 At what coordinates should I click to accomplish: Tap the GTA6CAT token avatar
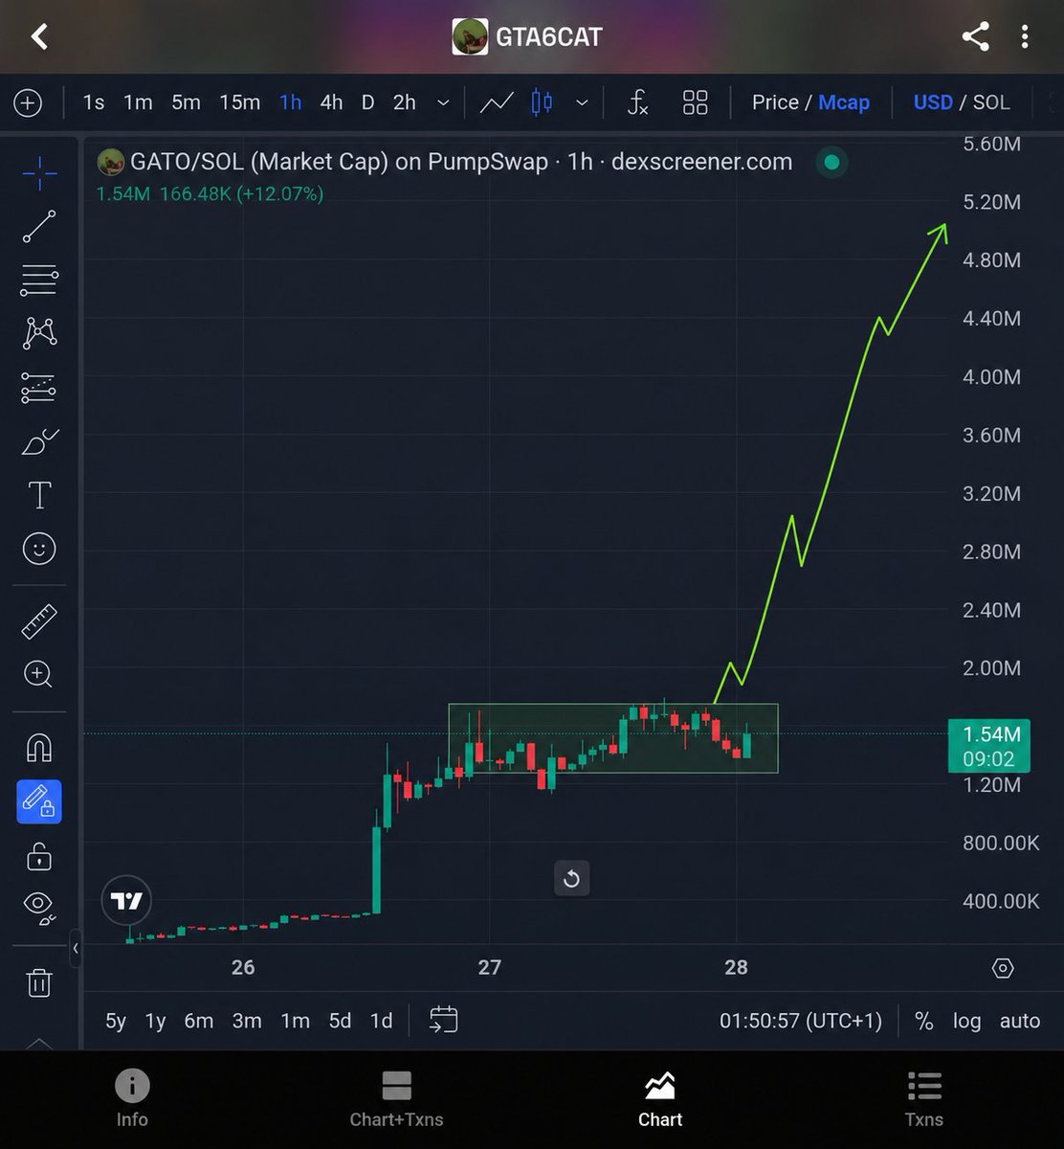[470, 37]
